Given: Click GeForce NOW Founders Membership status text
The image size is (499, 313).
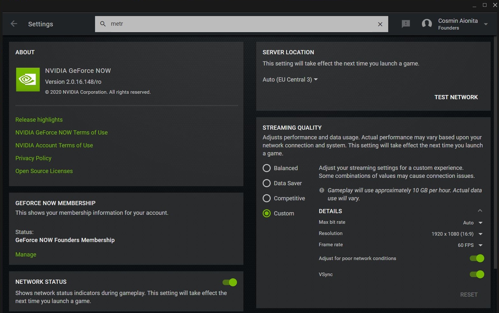Looking at the screenshot, I should 65,240.
